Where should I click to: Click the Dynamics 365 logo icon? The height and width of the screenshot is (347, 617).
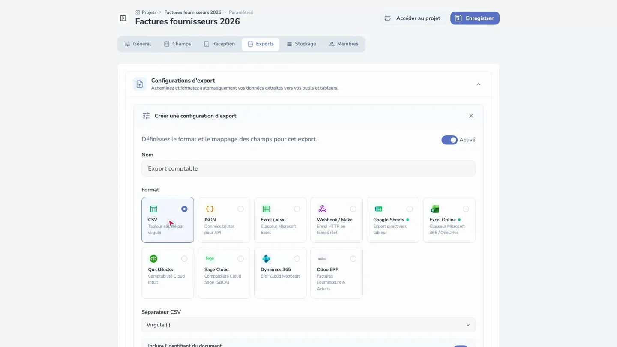tap(266, 259)
